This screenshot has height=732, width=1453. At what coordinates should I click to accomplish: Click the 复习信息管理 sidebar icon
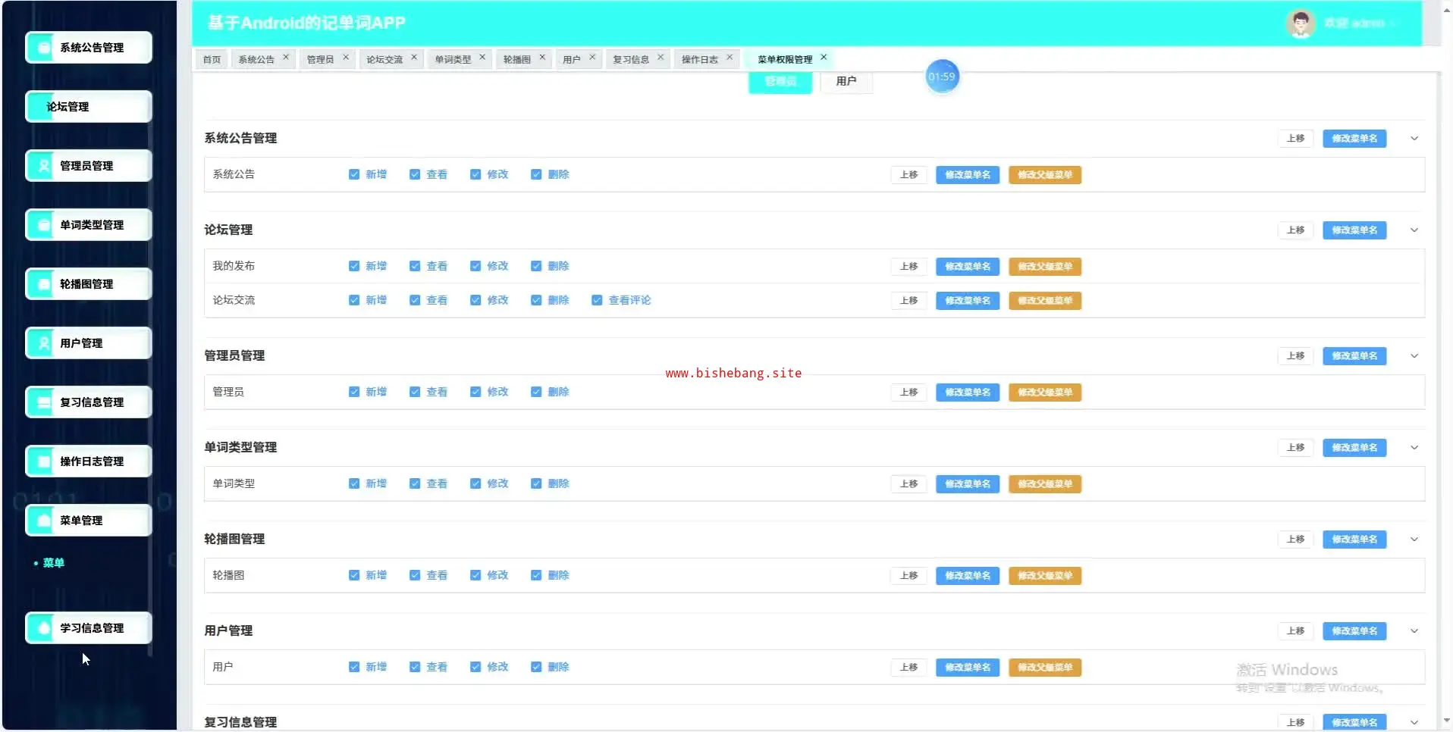(43, 402)
